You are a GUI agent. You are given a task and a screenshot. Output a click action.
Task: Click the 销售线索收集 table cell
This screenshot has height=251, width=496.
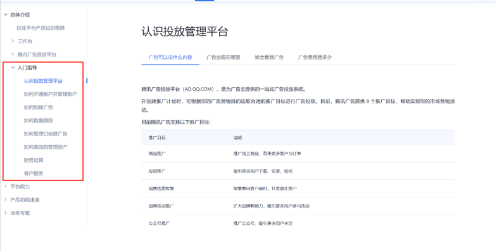pos(161,189)
